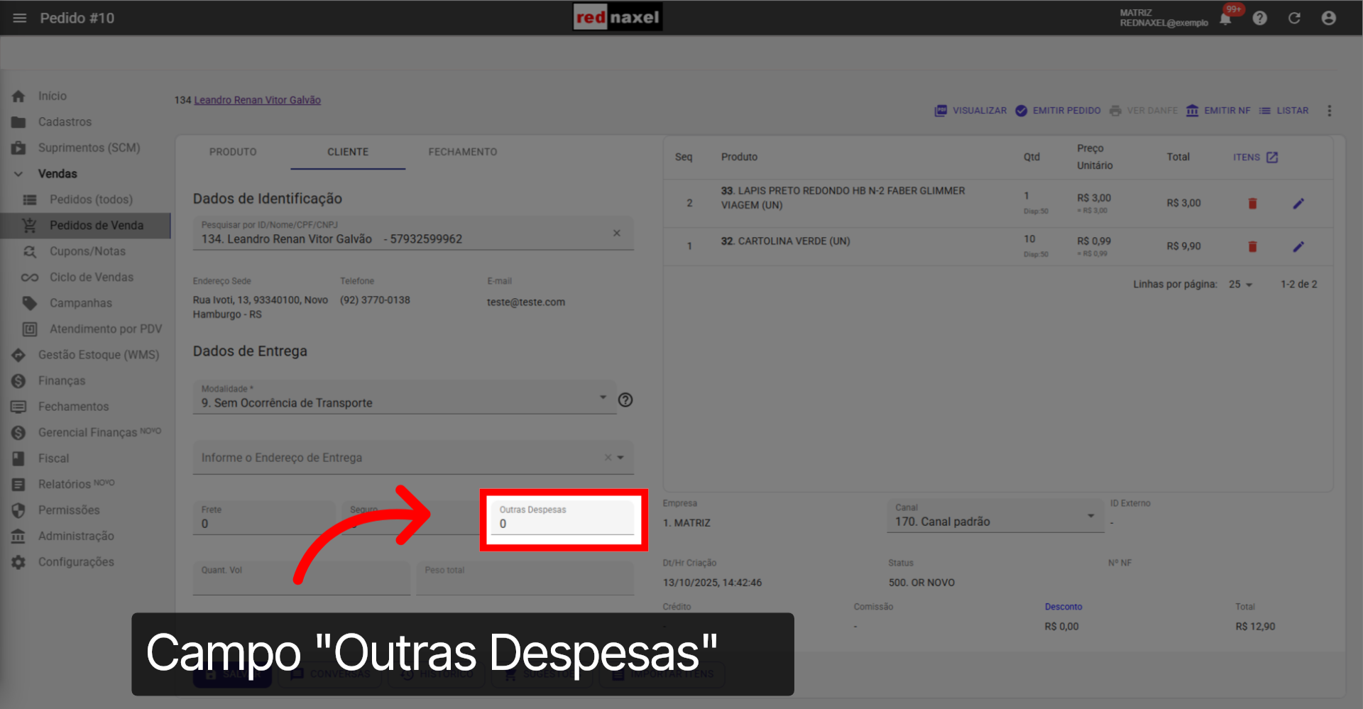Click the Configurações gear icon
Screen dimensions: 1363x709
pos(18,562)
